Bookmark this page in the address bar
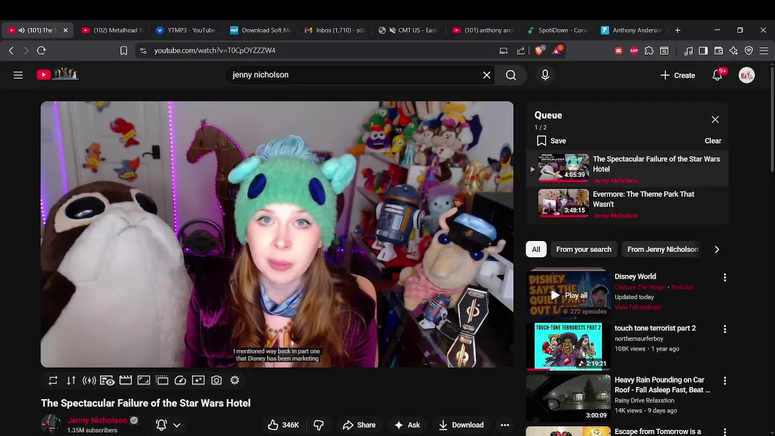This screenshot has width=775, height=436. click(x=124, y=51)
